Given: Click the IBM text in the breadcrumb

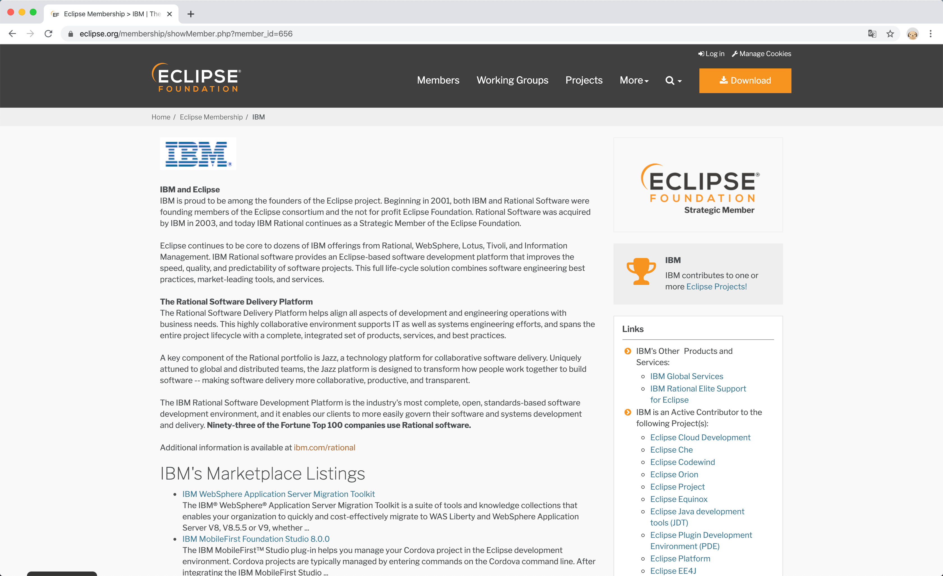Looking at the screenshot, I should tap(258, 117).
